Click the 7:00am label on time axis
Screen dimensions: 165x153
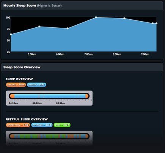click(88, 54)
